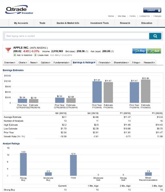Image resolution: width=165 pixels, height=192 pixels.
Task: Open the Research main menu
Action: pos(125,23)
